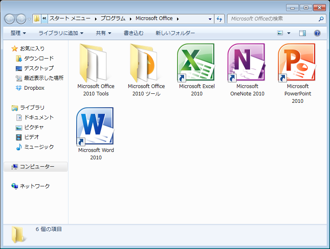Open the Microsoft Excel 2010 shortcut

197,63
